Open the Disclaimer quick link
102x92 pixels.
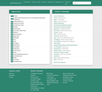coord(12,75)
